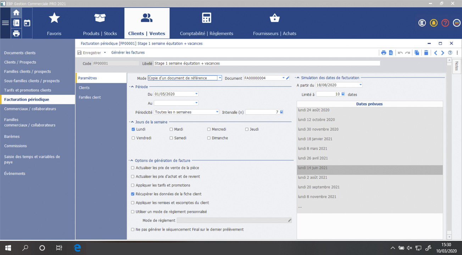Open the Du date picker dropdown

click(196, 94)
